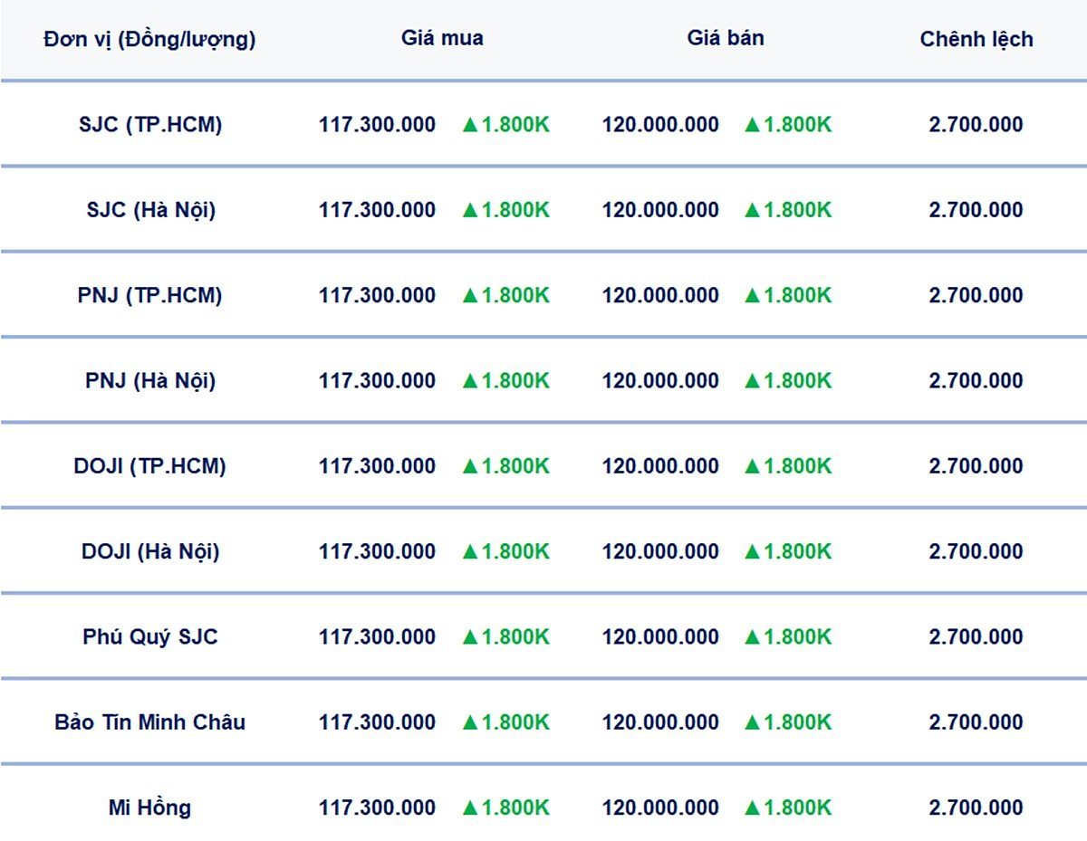Click Mi Hồng buy change ▲1.800K
This screenshot has height=841, width=1087.
[x=505, y=808]
